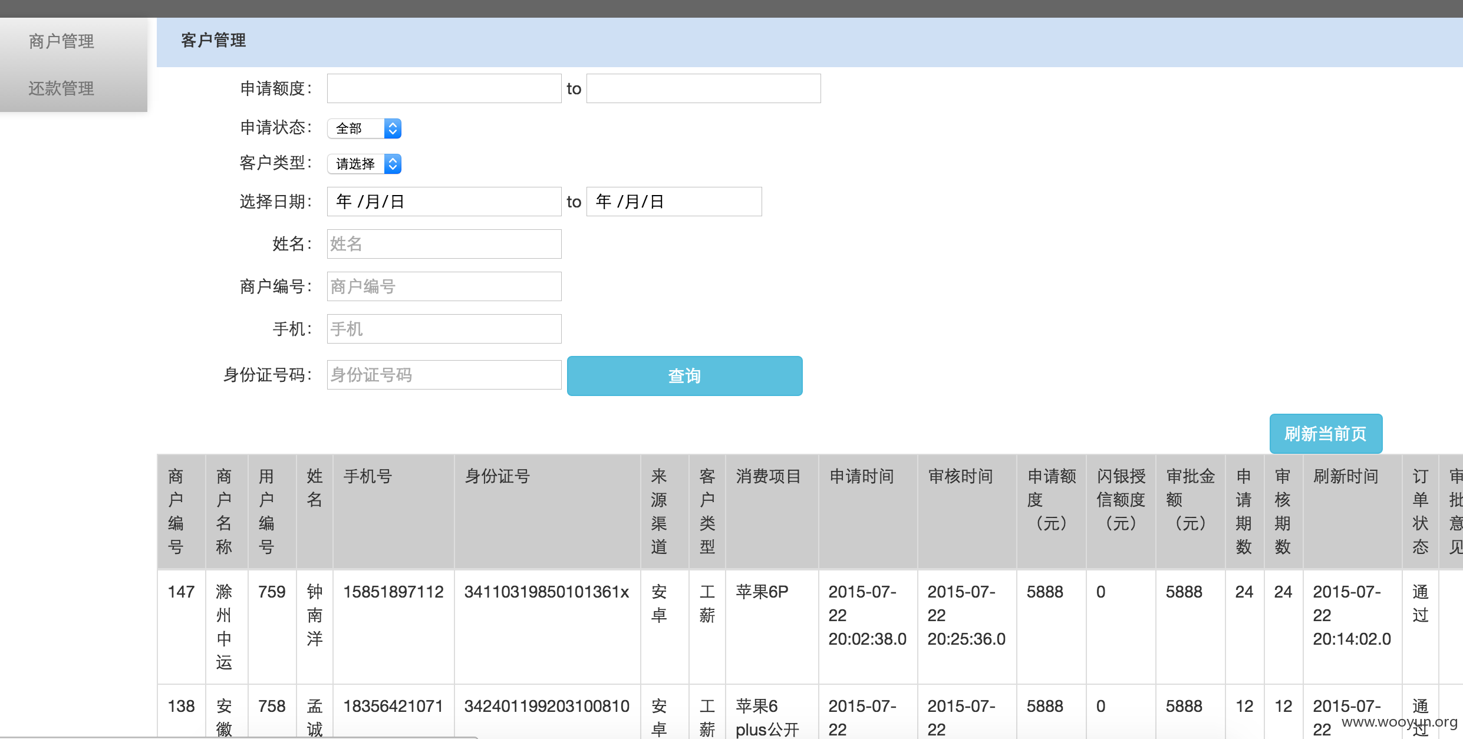Viewport: 1463px width, 739px height.
Task: Click the 20:02:38.0 application time cell
Action: tap(868, 626)
